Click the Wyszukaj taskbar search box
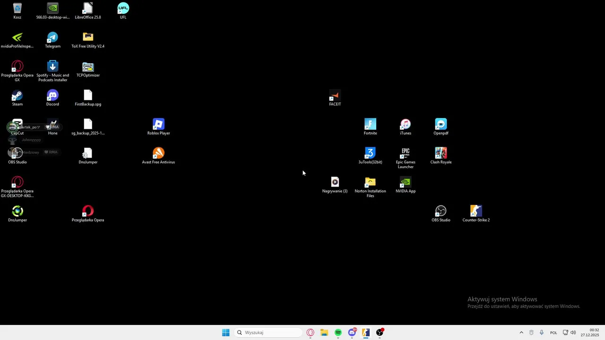 268,332
